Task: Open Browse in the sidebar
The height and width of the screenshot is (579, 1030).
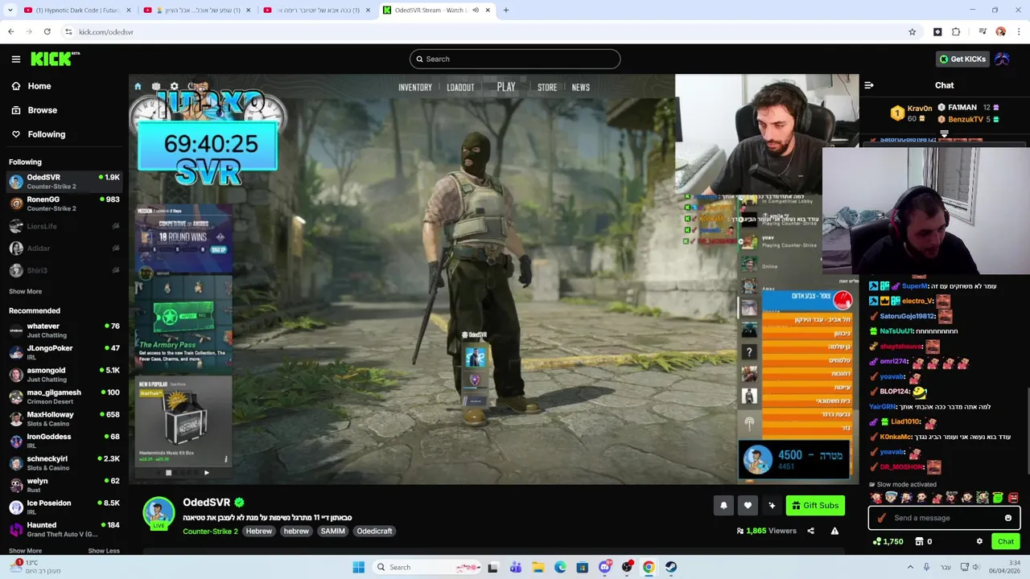Action: coord(42,110)
